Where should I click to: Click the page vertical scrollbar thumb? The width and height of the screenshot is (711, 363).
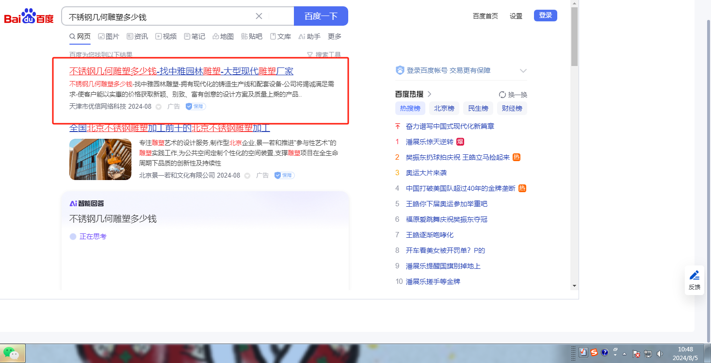click(x=574, y=36)
